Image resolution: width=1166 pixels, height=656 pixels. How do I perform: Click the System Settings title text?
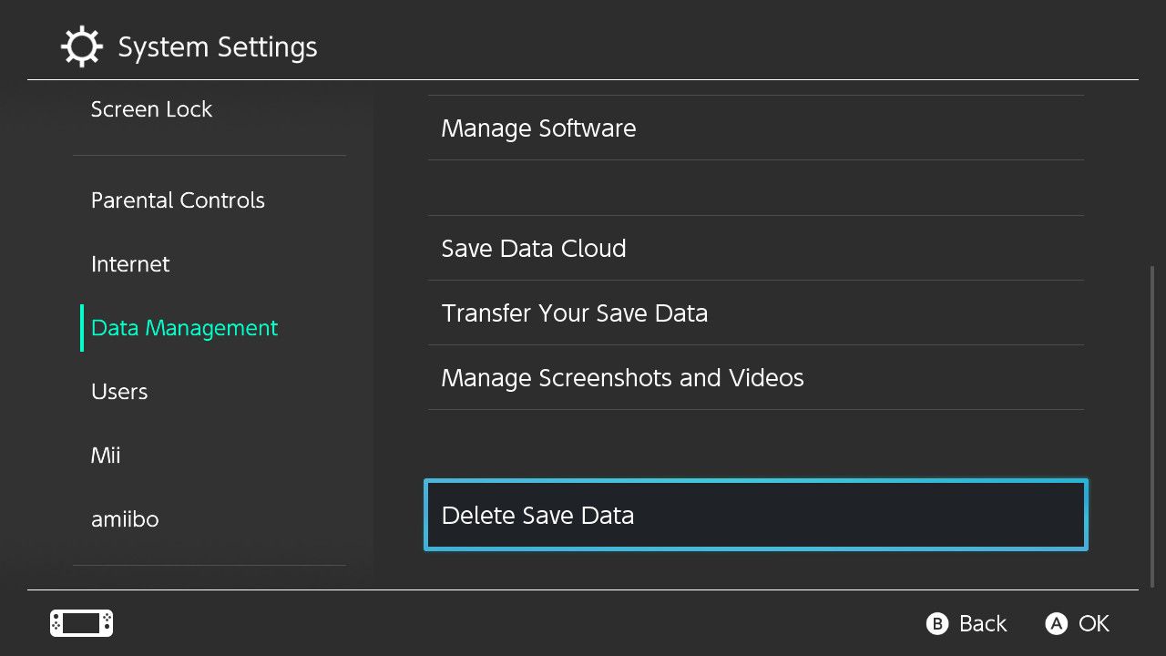pos(217,46)
